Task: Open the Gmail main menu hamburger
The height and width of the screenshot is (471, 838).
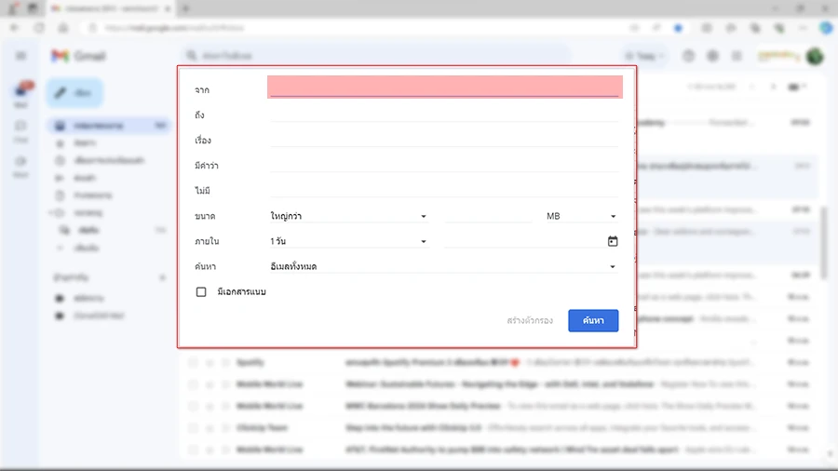Action: pos(20,56)
